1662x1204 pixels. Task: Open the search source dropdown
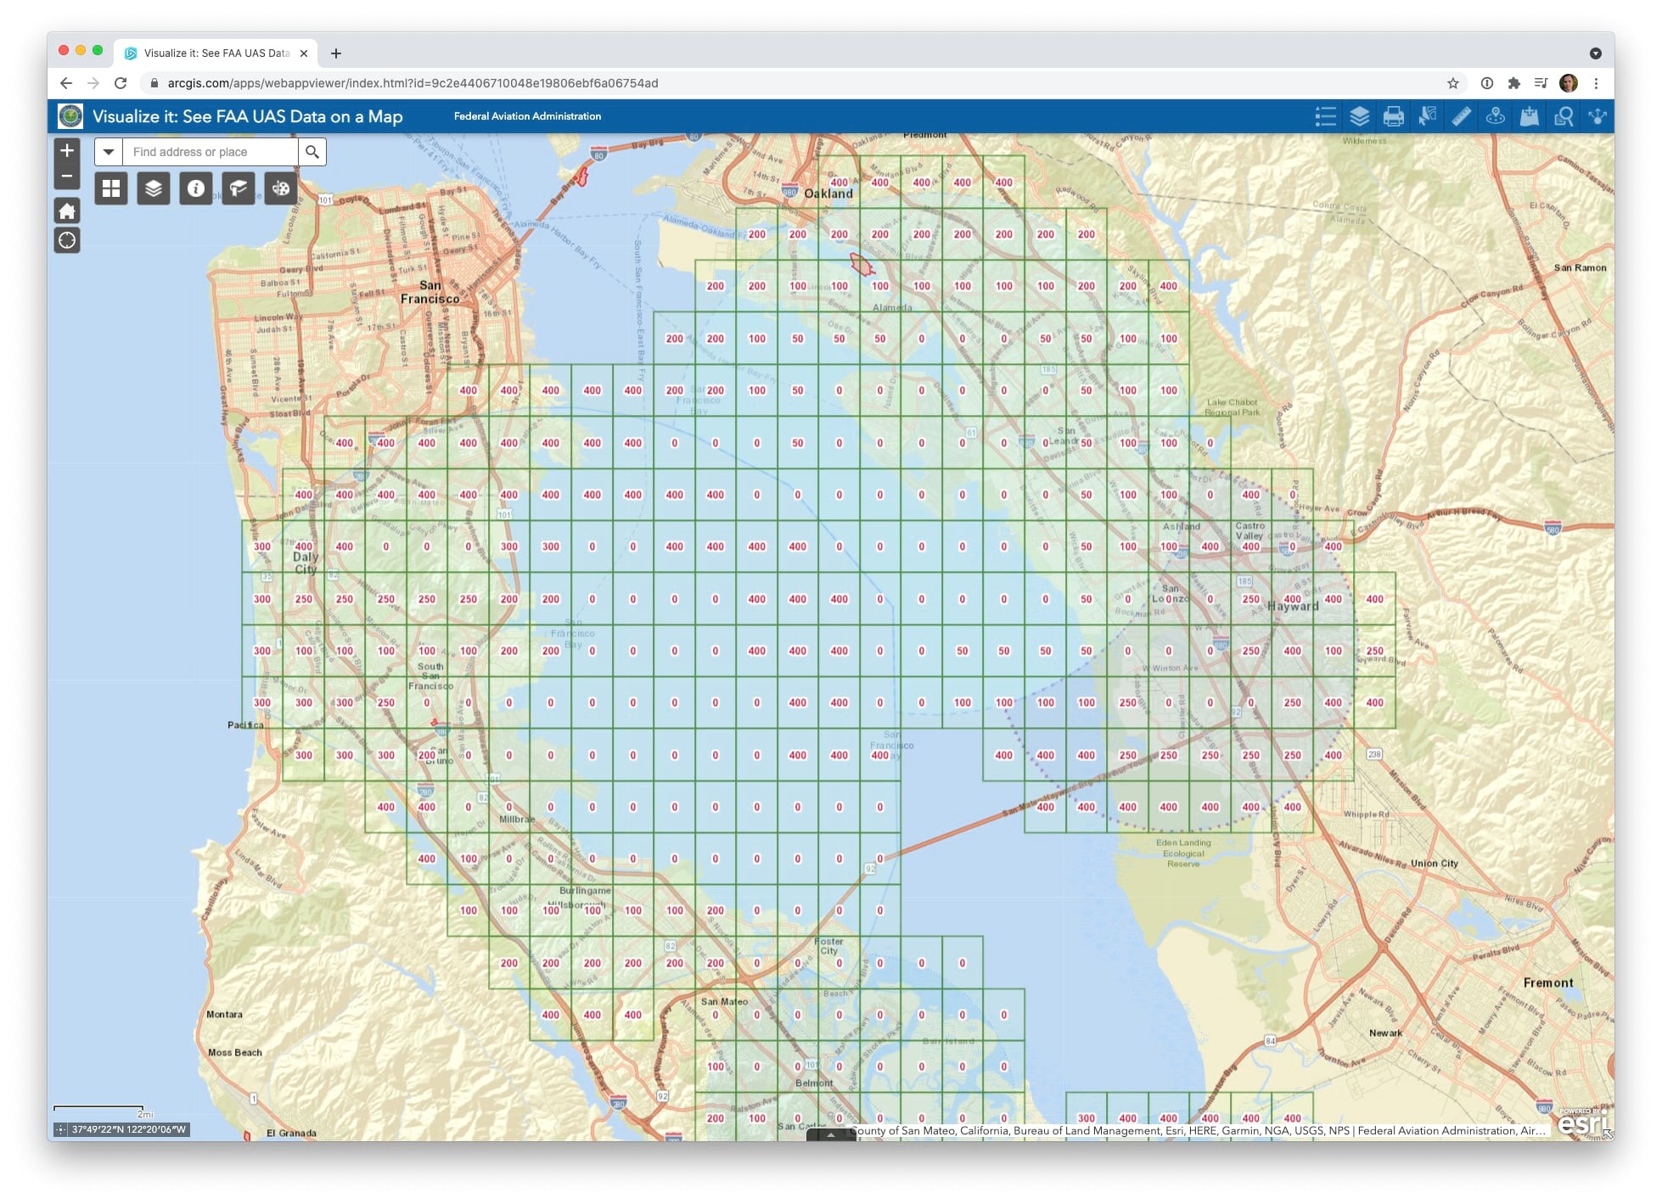pyautogui.click(x=108, y=152)
